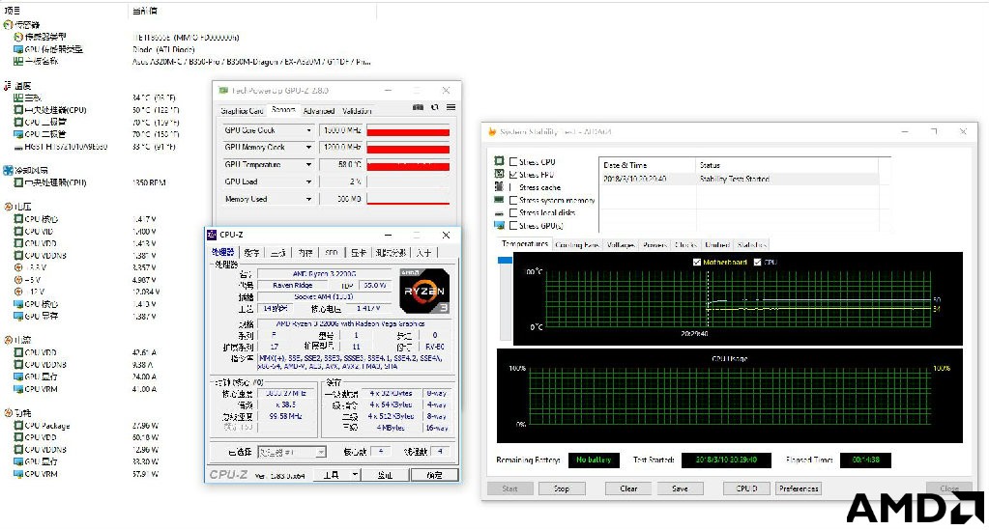Click the 1600.0 MHz GPU Core Clock value field
This screenshot has width=989, height=530.
341,130
